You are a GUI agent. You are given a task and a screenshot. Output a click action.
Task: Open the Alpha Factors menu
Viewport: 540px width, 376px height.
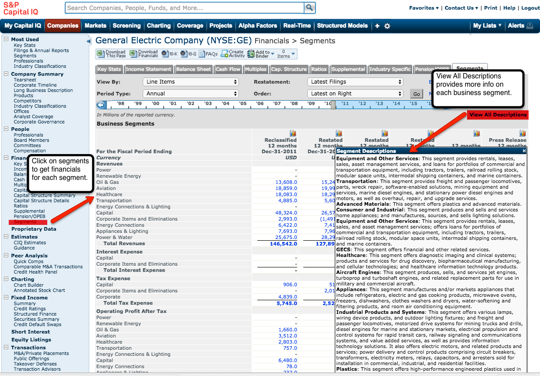pyautogui.click(x=258, y=26)
